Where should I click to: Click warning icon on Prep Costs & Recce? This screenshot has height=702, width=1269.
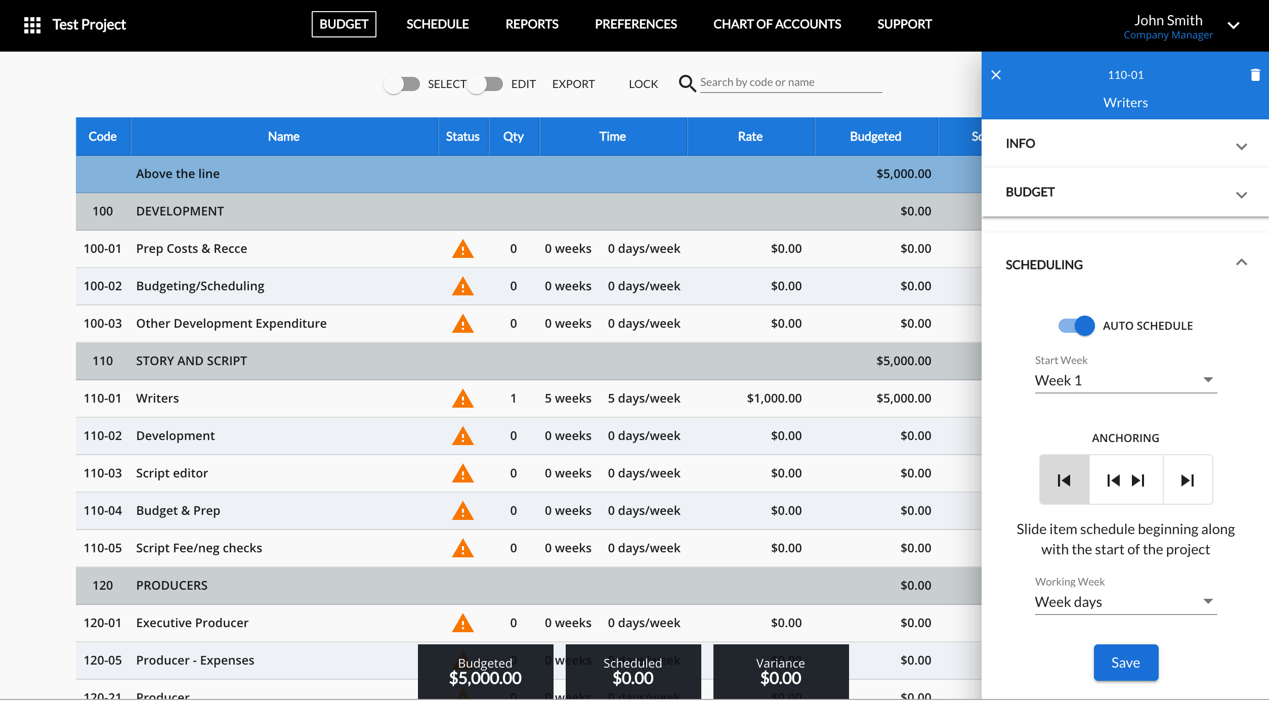(462, 249)
